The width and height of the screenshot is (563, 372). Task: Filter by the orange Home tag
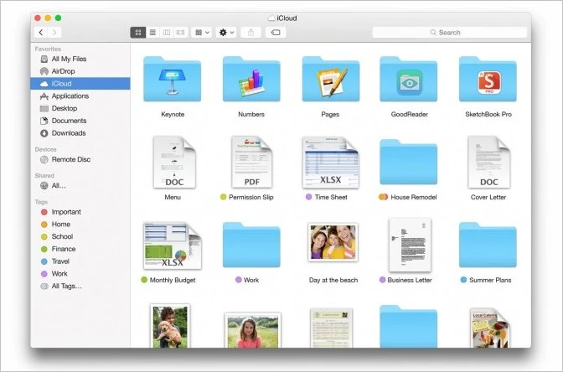click(x=80, y=224)
